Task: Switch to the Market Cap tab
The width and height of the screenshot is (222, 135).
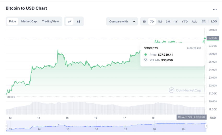Action: click(29, 21)
